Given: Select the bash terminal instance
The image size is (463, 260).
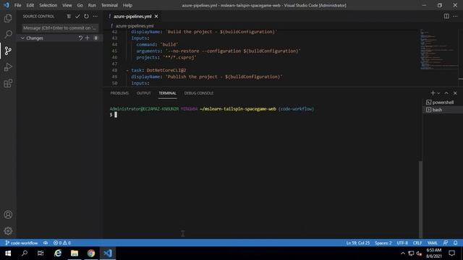Looking at the screenshot, I should click(x=443, y=110).
